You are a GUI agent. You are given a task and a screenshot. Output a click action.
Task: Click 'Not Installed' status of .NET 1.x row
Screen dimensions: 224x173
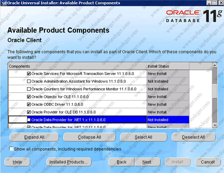pyautogui.click(x=158, y=120)
